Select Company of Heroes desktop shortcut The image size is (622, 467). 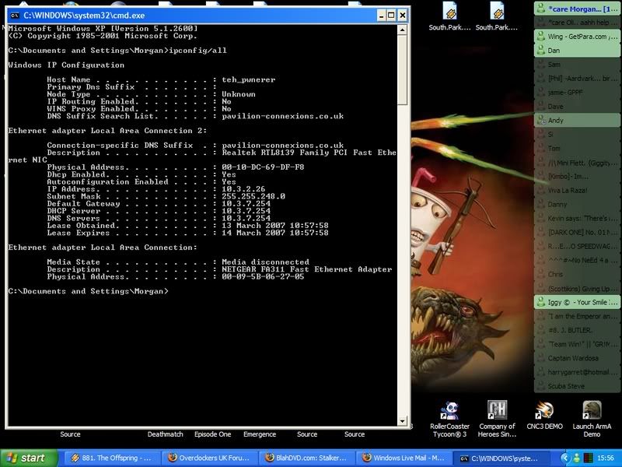497,420
